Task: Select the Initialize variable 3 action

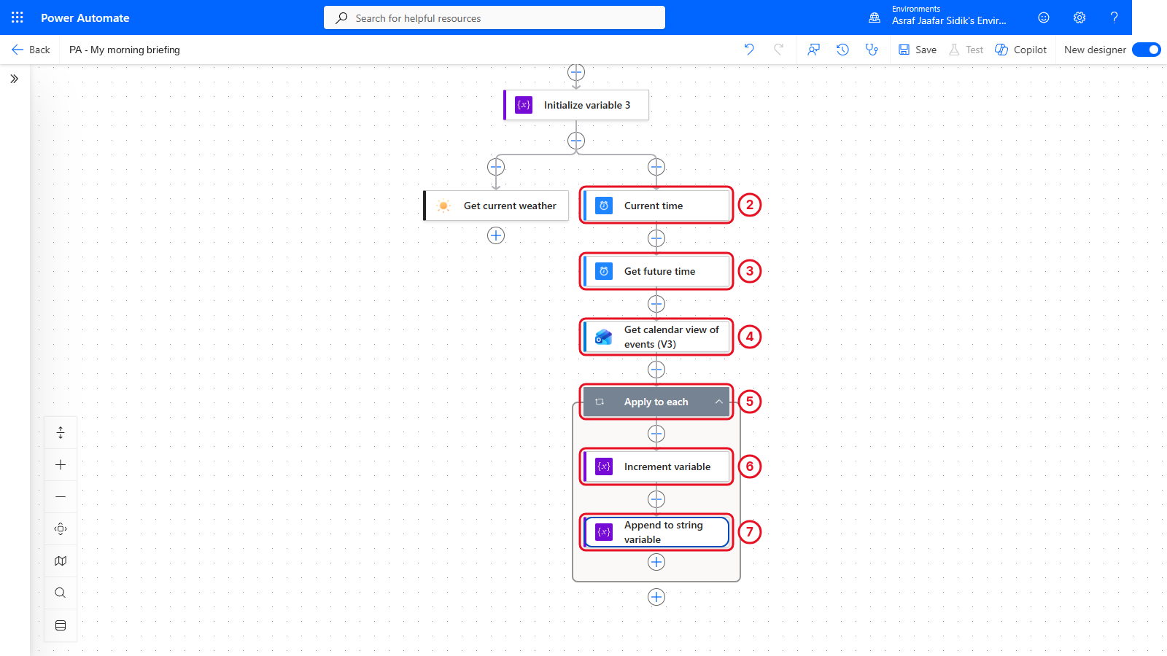Action: [576, 105]
